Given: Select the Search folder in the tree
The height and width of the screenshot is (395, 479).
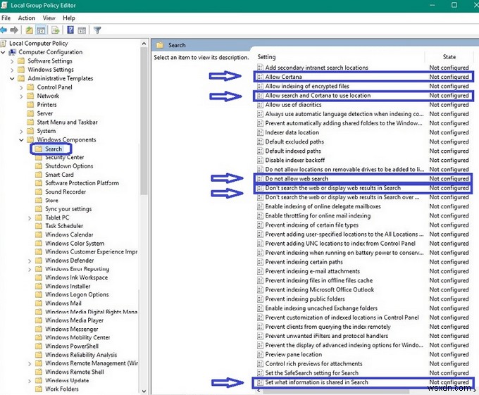Looking at the screenshot, I should (54, 149).
